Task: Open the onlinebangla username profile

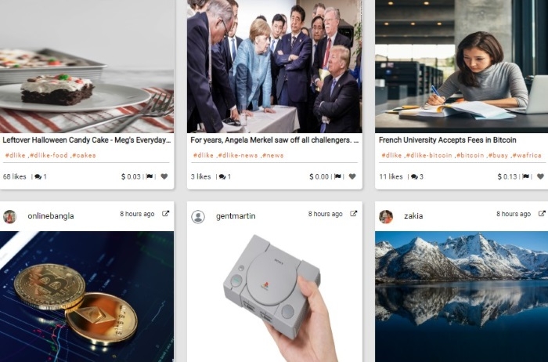Action: click(x=51, y=216)
